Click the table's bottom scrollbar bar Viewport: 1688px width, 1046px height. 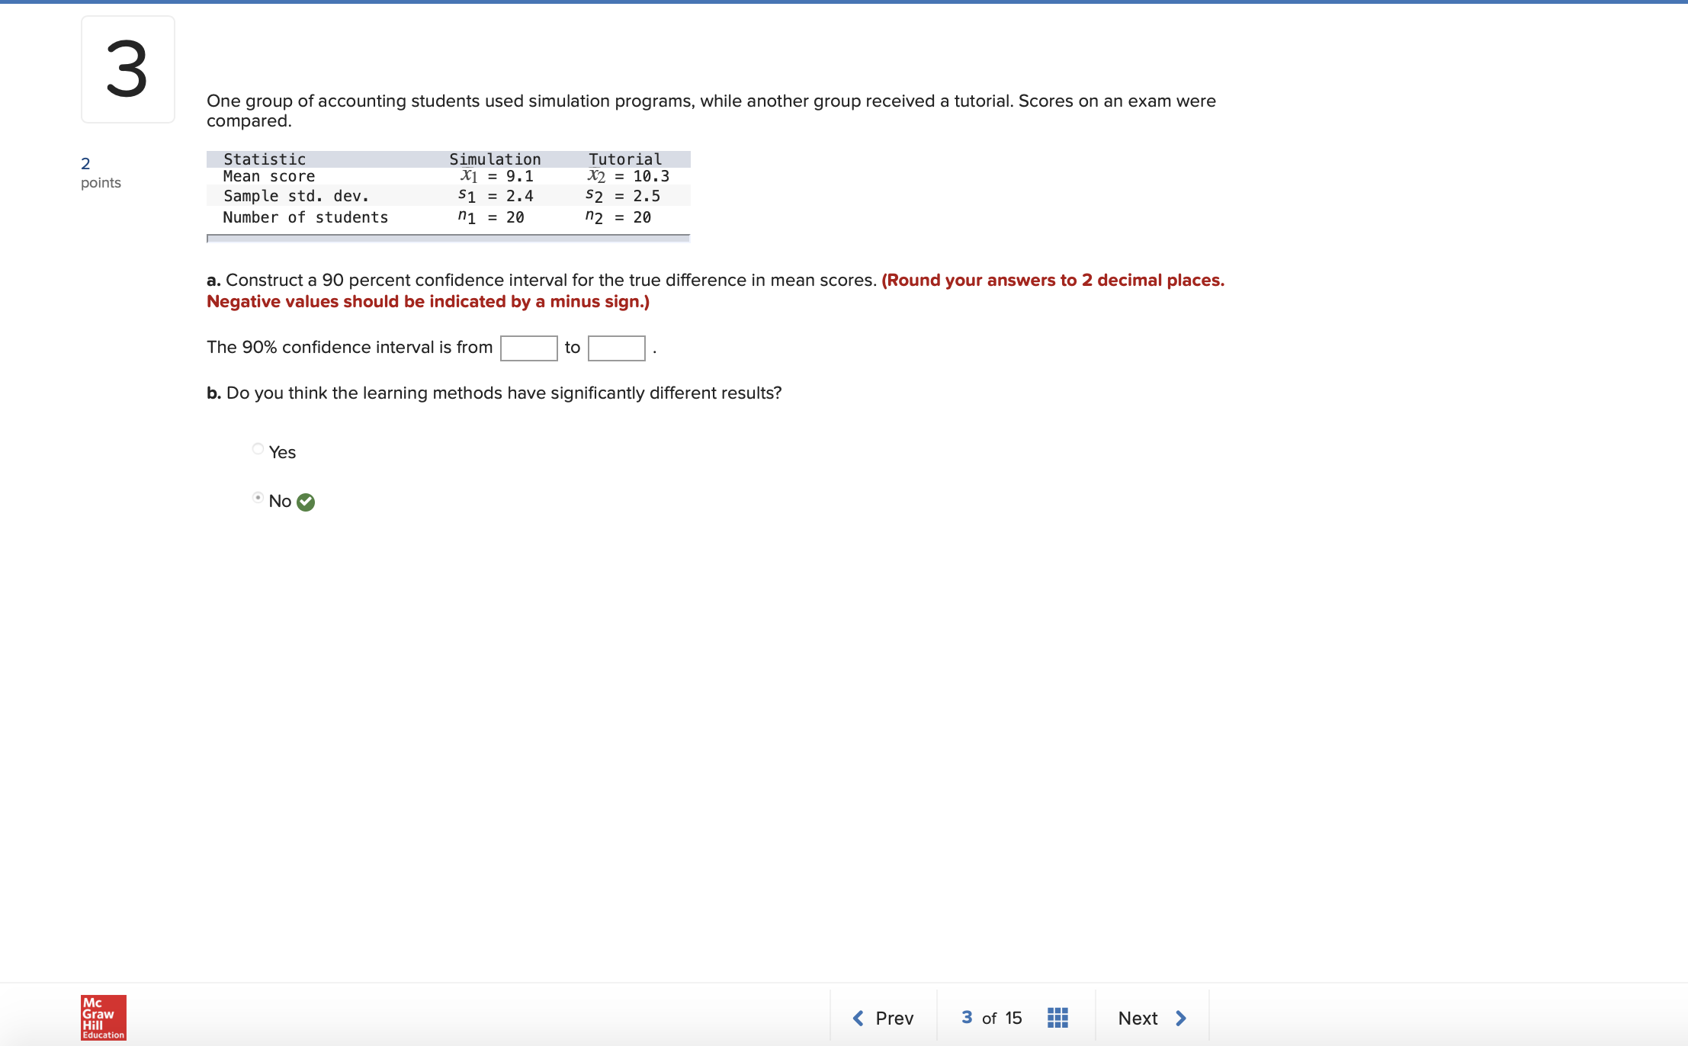coord(448,239)
